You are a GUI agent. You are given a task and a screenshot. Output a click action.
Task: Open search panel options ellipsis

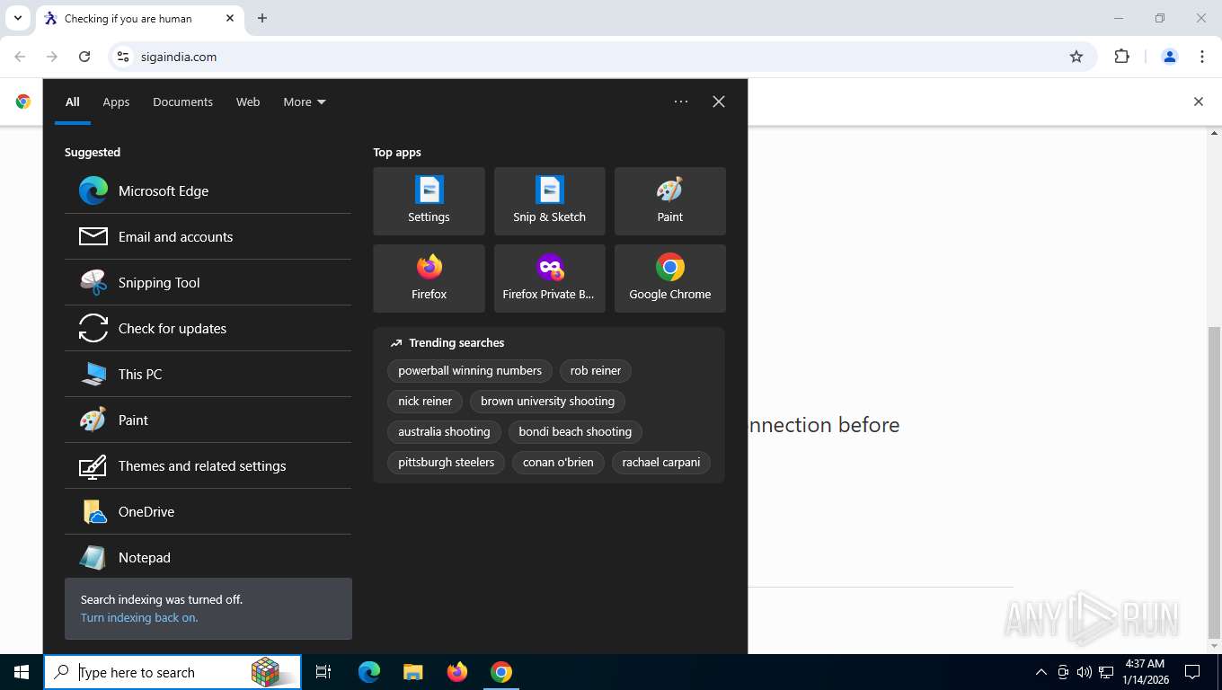pyautogui.click(x=681, y=102)
